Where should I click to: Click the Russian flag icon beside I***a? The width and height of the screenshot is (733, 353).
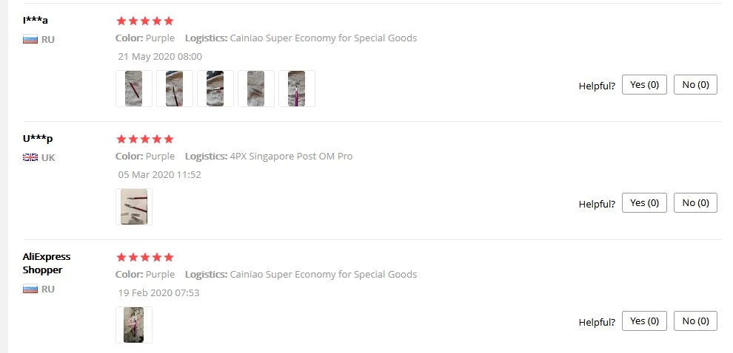[x=30, y=40]
